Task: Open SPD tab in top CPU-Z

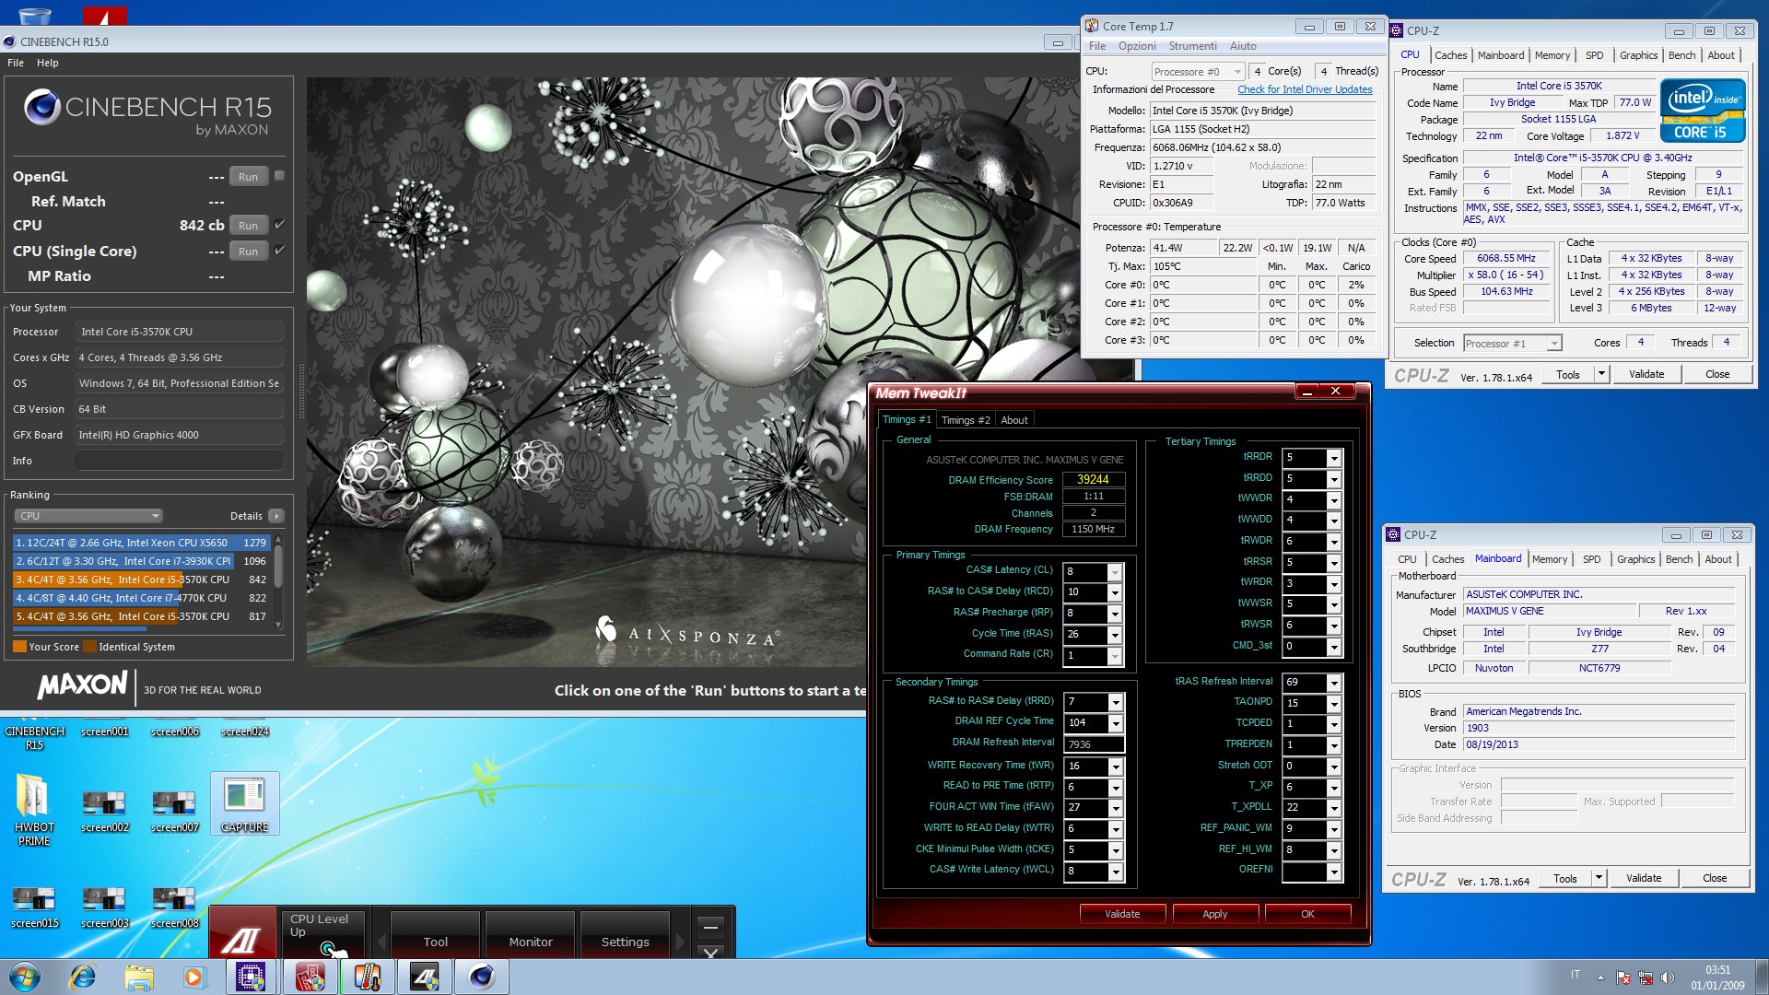Action: pyautogui.click(x=1594, y=55)
